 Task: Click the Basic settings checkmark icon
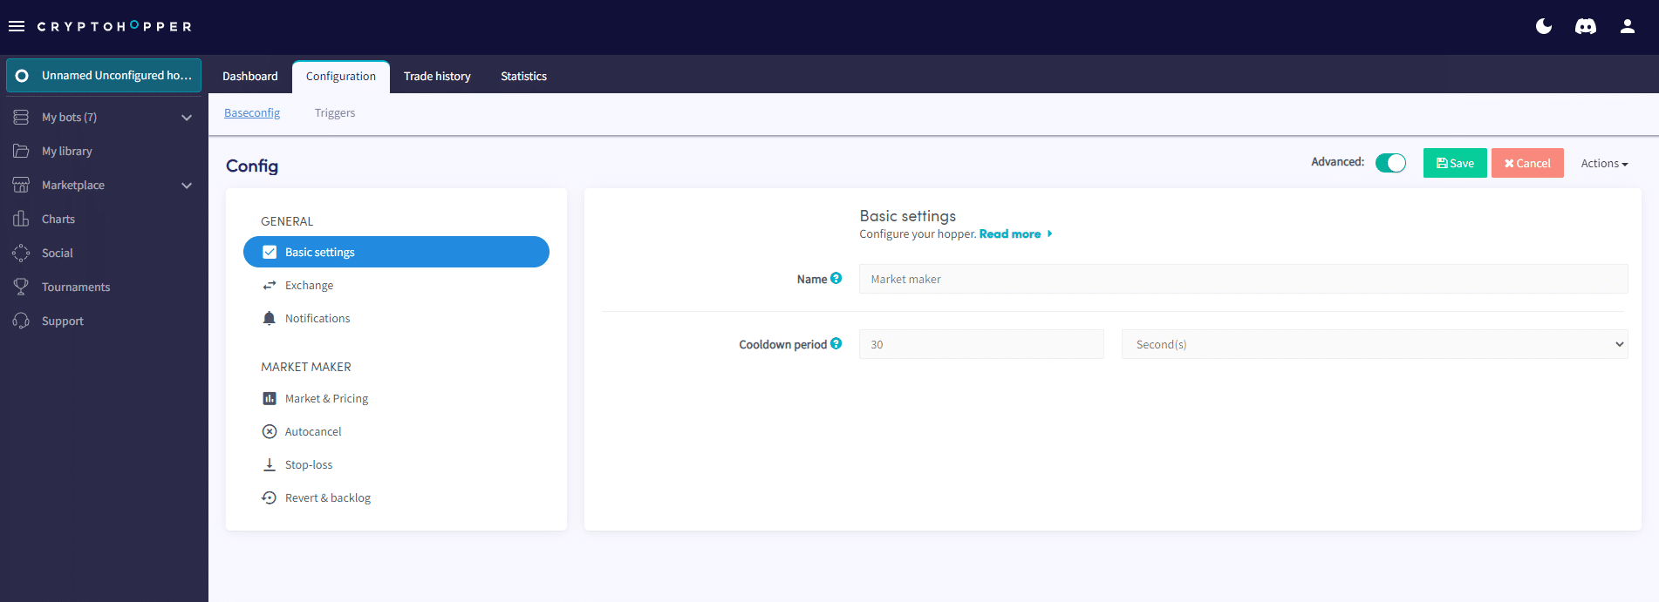(x=270, y=252)
